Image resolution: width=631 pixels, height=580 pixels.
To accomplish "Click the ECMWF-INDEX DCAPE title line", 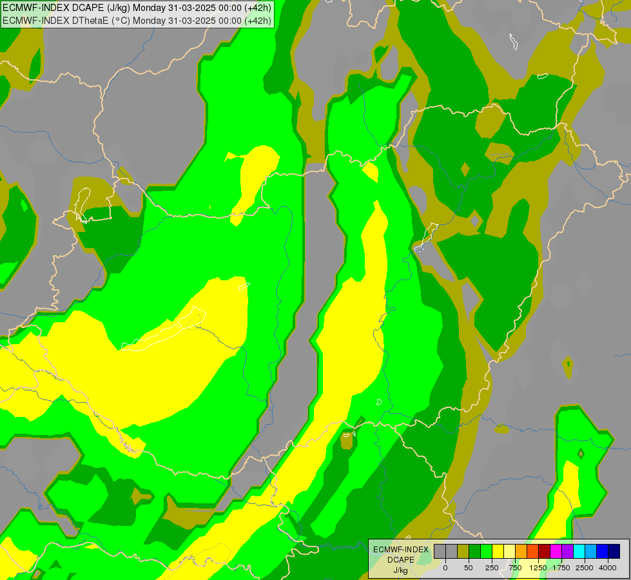I will coord(137,8).
